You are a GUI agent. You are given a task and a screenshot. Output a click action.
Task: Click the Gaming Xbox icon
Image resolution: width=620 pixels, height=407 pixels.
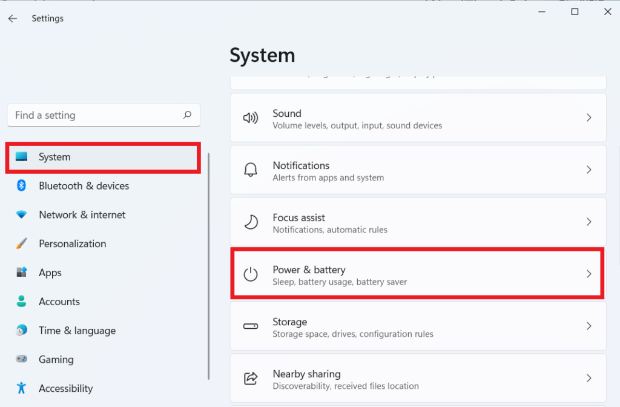point(23,359)
